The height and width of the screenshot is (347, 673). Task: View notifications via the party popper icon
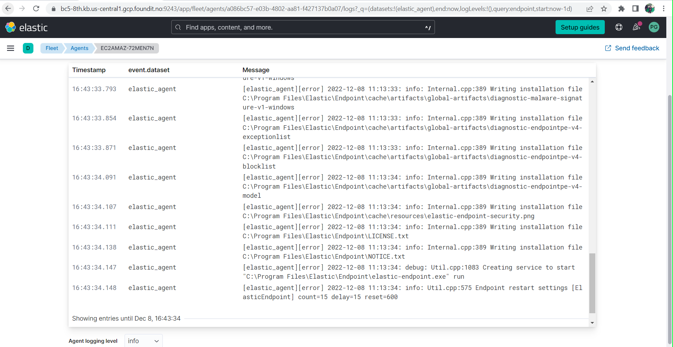click(x=636, y=27)
